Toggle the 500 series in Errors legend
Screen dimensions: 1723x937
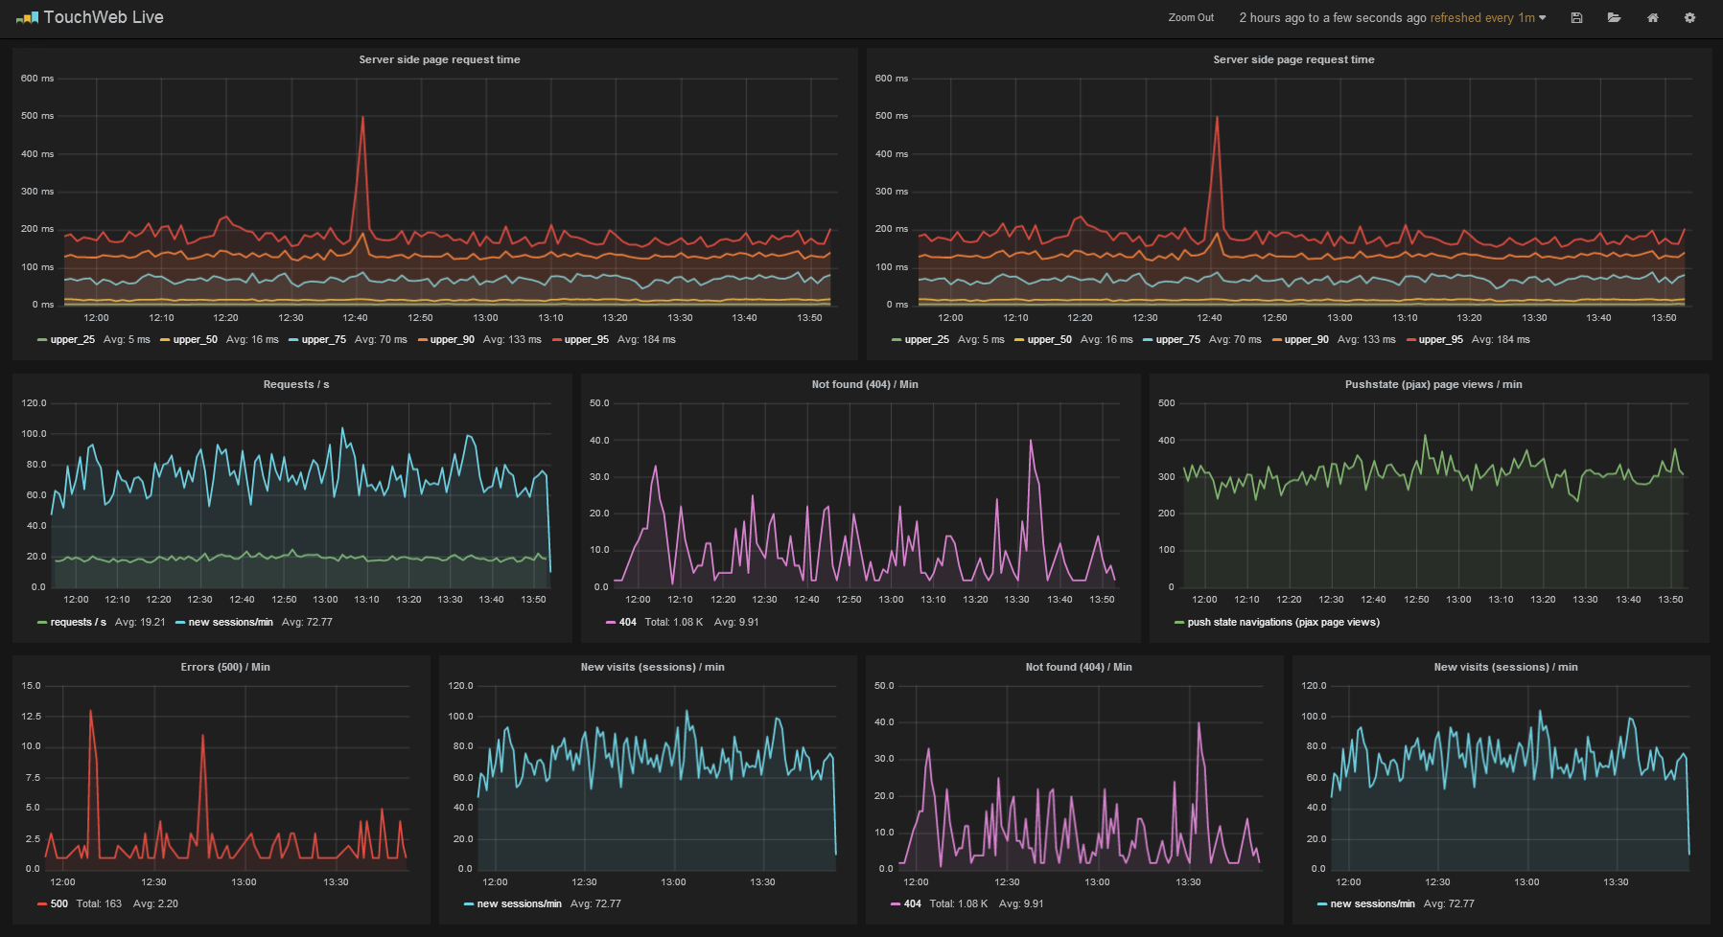tap(59, 904)
